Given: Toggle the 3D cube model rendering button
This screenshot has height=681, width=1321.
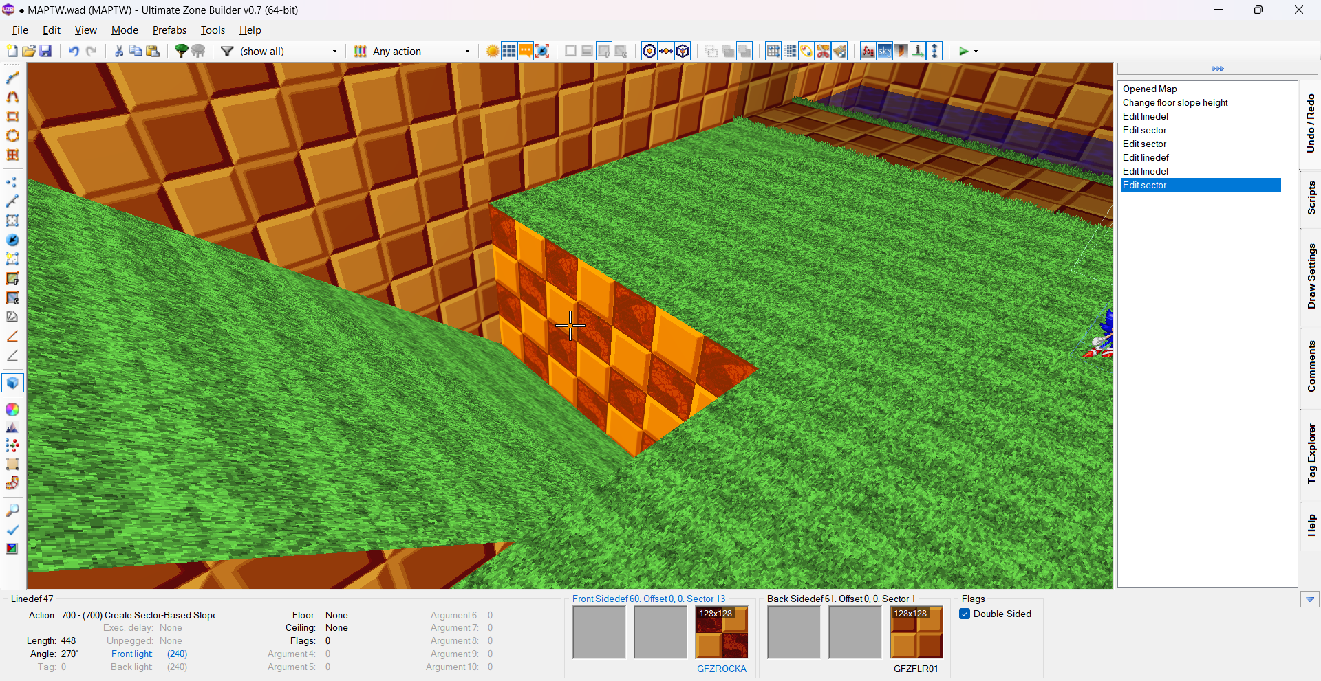Looking at the screenshot, I should pyautogui.click(x=683, y=51).
